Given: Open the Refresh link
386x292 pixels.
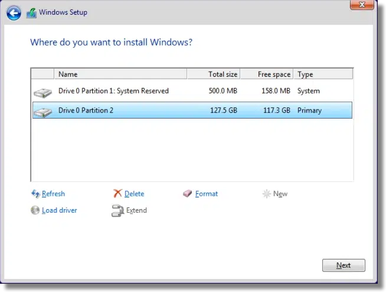Looking at the screenshot, I should click(x=53, y=194).
